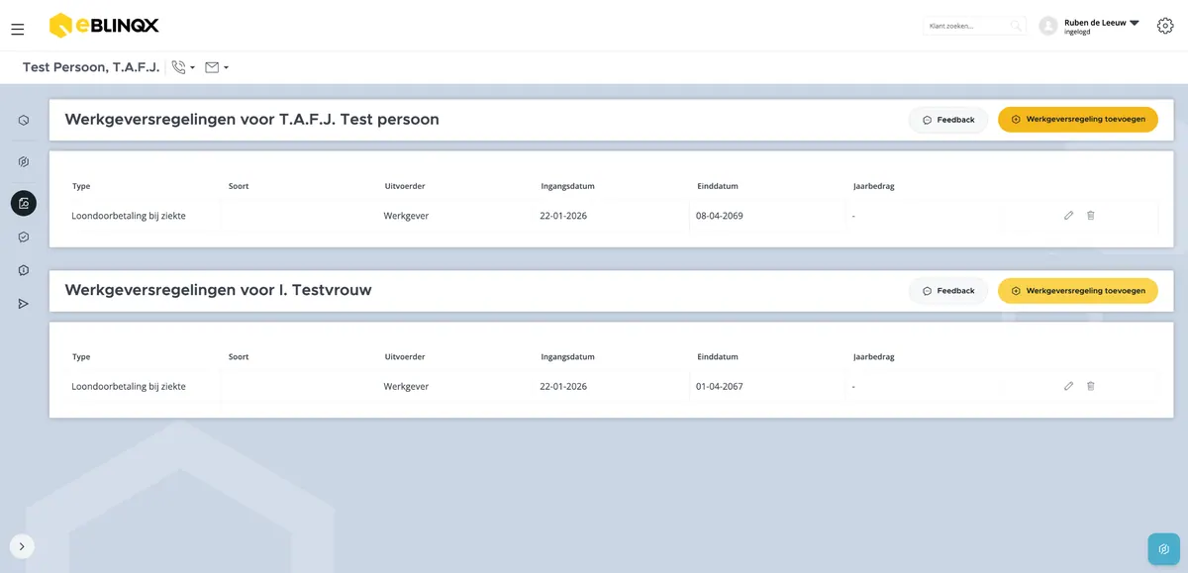Image resolution: width=1188 pixels, height=573 pixels.
Task: Click the user avatar icon
Action: click(1048, 26)
